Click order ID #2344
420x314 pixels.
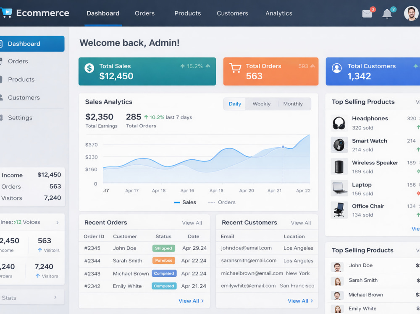[92, 260]
